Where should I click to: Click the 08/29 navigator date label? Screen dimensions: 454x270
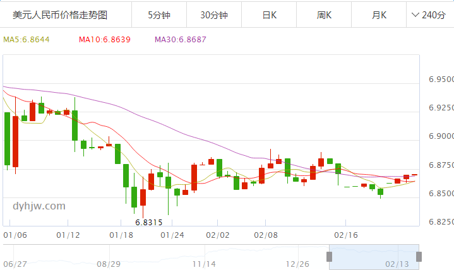tap(109, 264)
